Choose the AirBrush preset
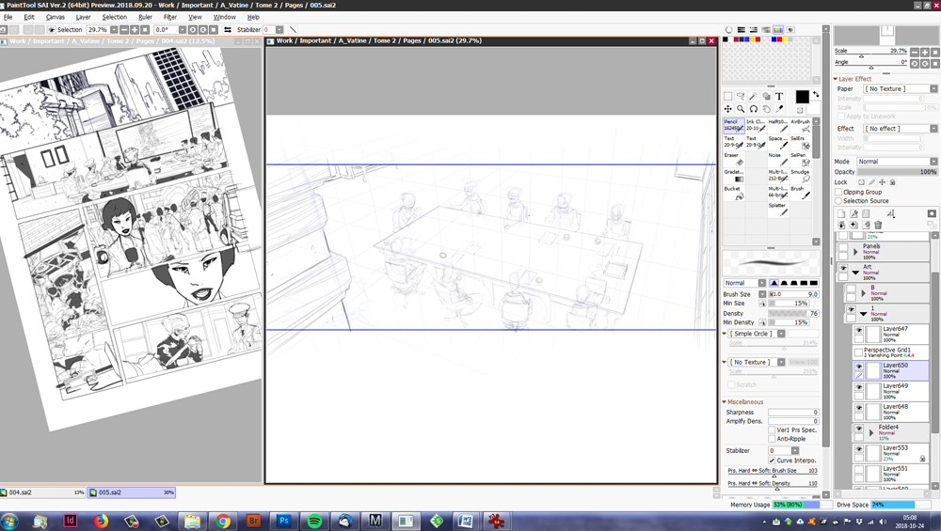Viewport: 941px width, 531px height. click(801, 125)
